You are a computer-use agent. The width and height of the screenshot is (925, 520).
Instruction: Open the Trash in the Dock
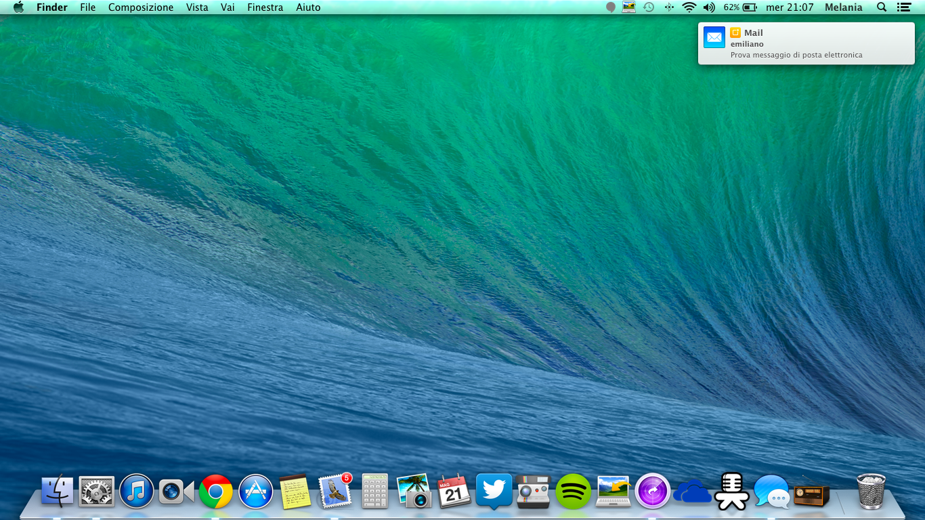pos(871,491)
